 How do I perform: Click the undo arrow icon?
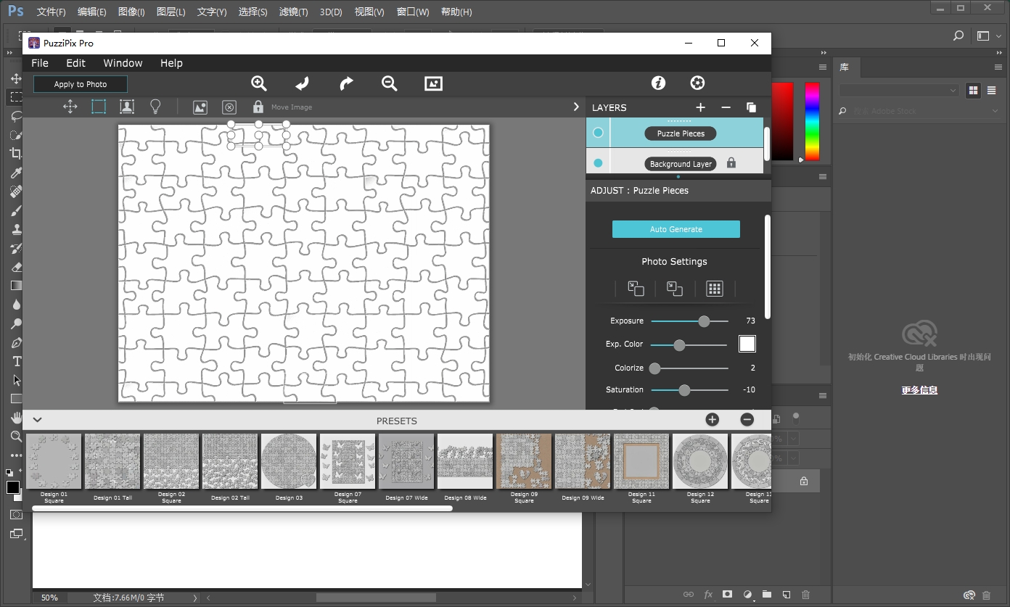point(302,83)
